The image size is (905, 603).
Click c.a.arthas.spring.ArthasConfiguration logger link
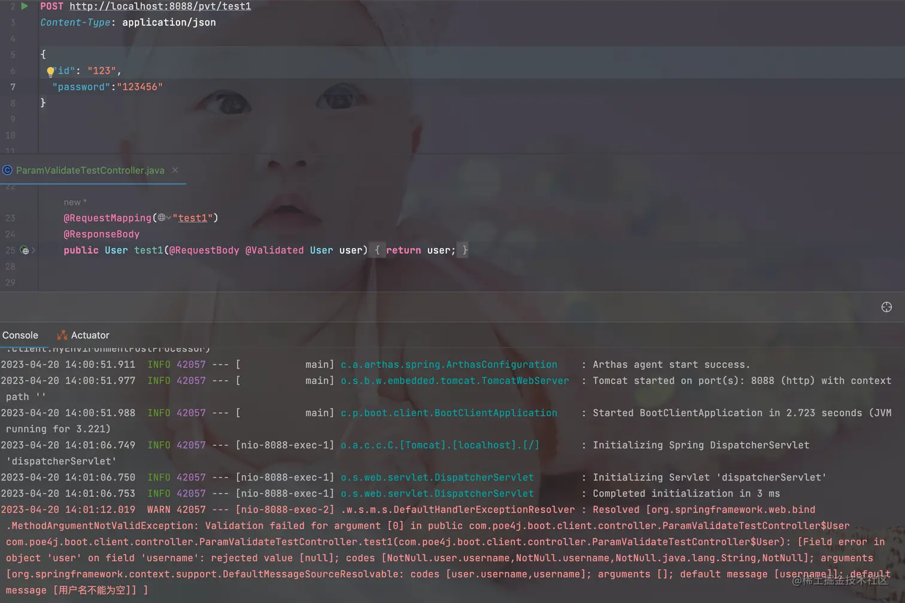pos(449,364)
